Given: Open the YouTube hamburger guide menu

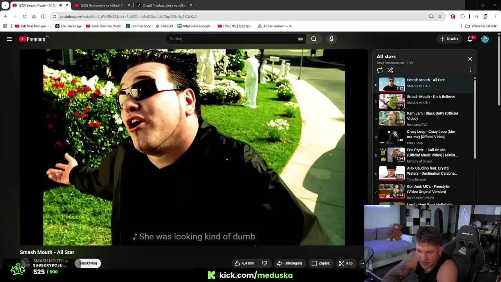Looking at the screenshot, I should click(x=9, y=39).
